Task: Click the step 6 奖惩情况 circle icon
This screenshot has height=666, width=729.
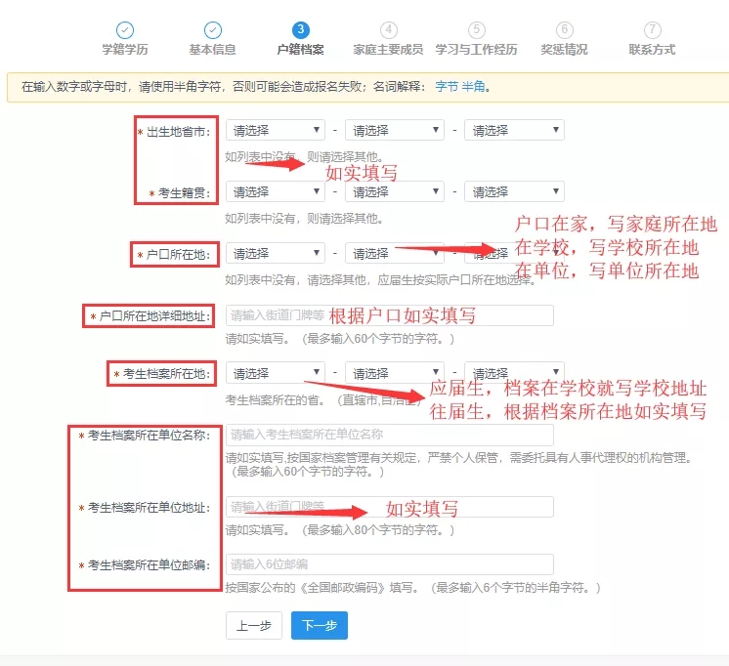Action: click(x=565, y=30)
